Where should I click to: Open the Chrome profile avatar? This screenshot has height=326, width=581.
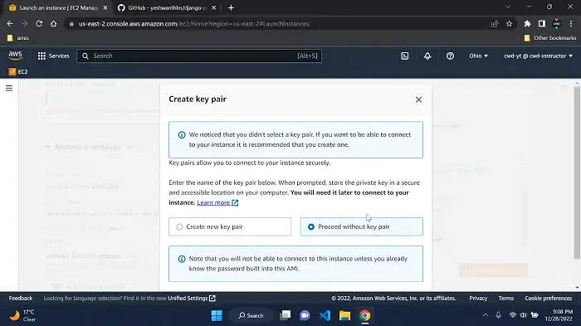click(557, 24)
